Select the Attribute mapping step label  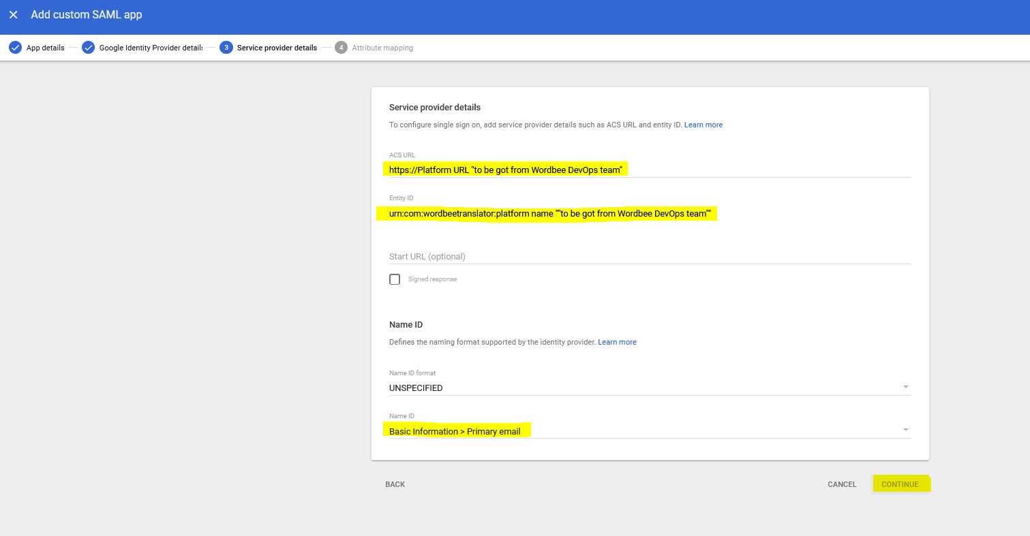point(382,48)
